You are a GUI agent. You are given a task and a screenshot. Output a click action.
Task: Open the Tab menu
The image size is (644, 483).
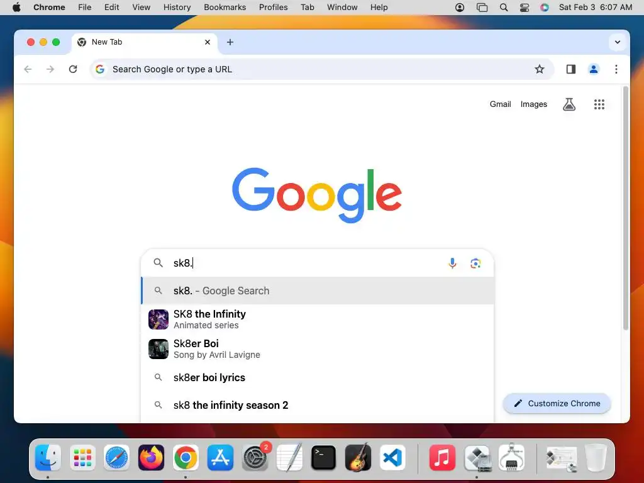tap(307, 8)
